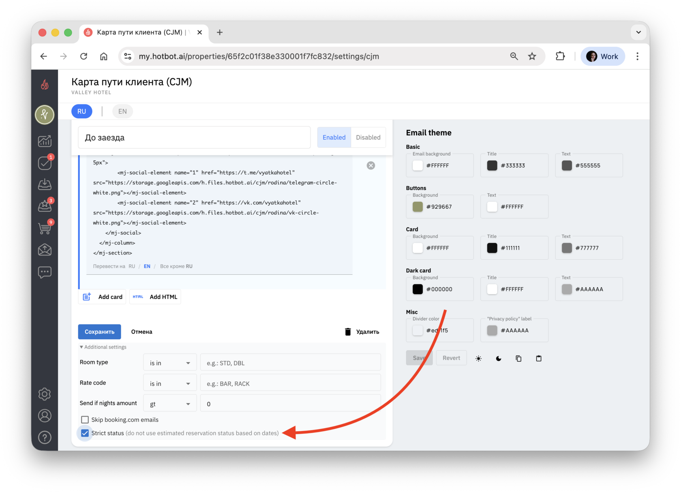This screenshot has height=492, width=681.
Task: Expand the browser tab search chevron
Action: coord(638,32)
